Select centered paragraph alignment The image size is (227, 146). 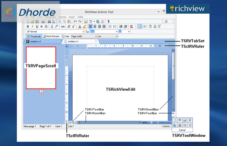tap(95, 27)
